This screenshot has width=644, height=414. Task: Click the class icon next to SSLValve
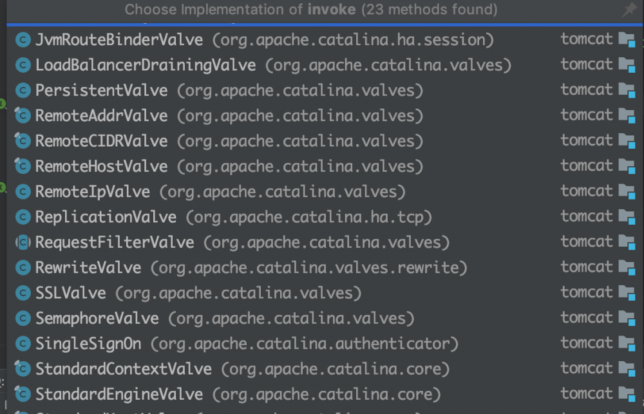23,293
